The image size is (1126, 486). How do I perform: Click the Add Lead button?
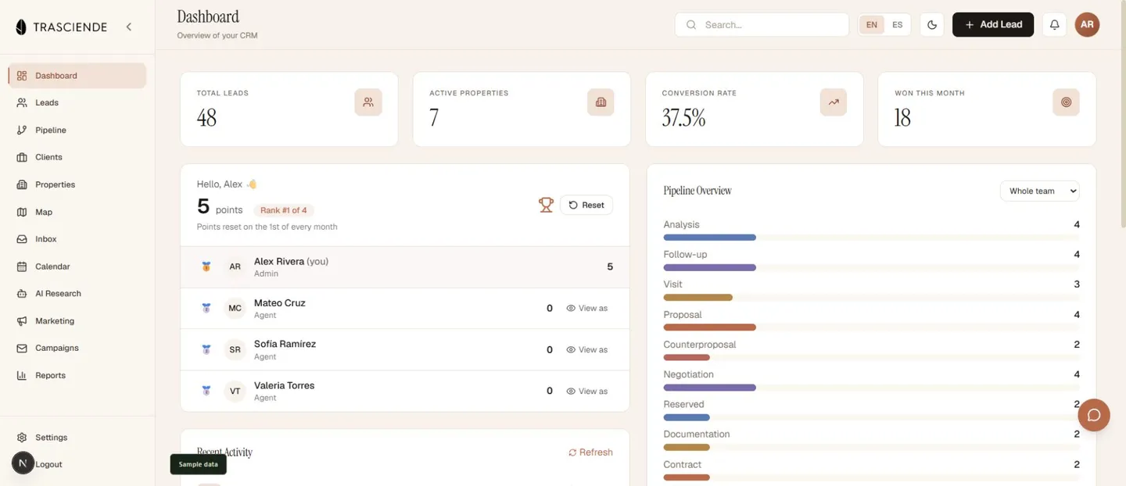point(993,24)
